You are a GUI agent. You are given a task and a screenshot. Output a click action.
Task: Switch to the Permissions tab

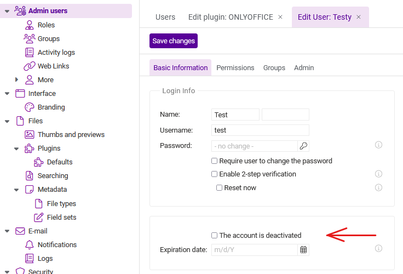(235, 67)
